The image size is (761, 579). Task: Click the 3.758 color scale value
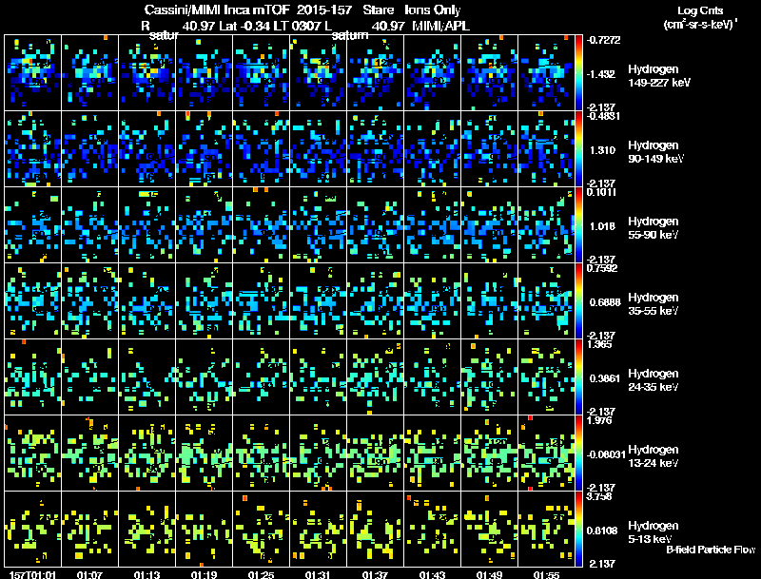[x=599, y=496]
